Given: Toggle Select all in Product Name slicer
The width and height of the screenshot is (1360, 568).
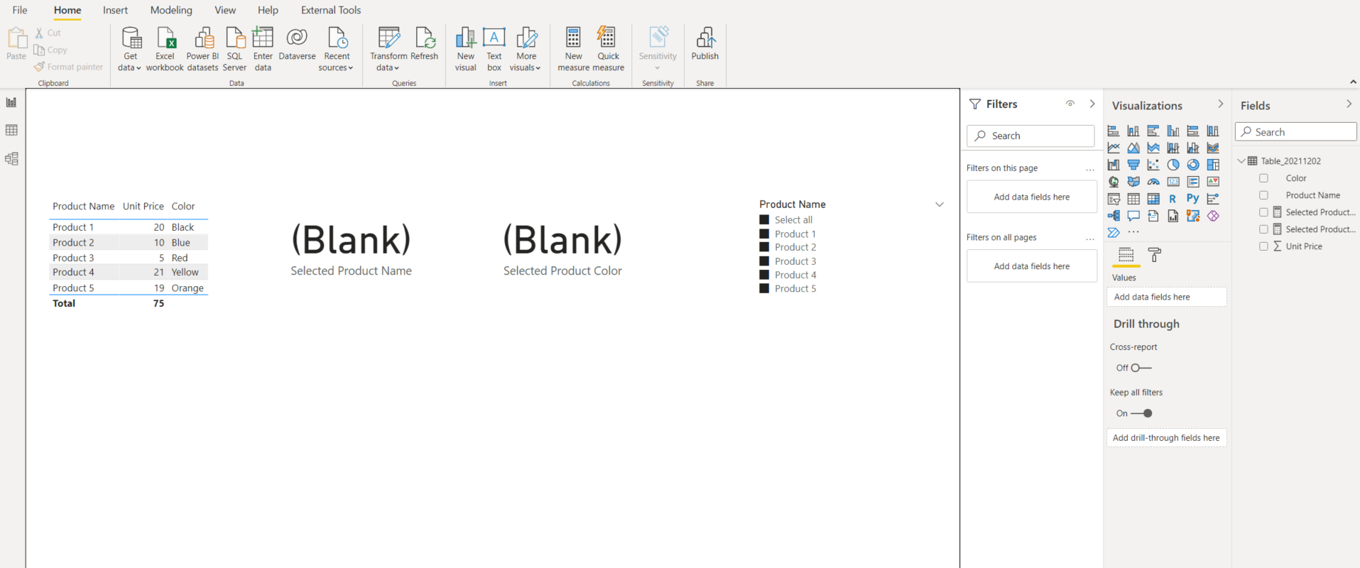Looking at the screenshot, I should coord(764,220).
